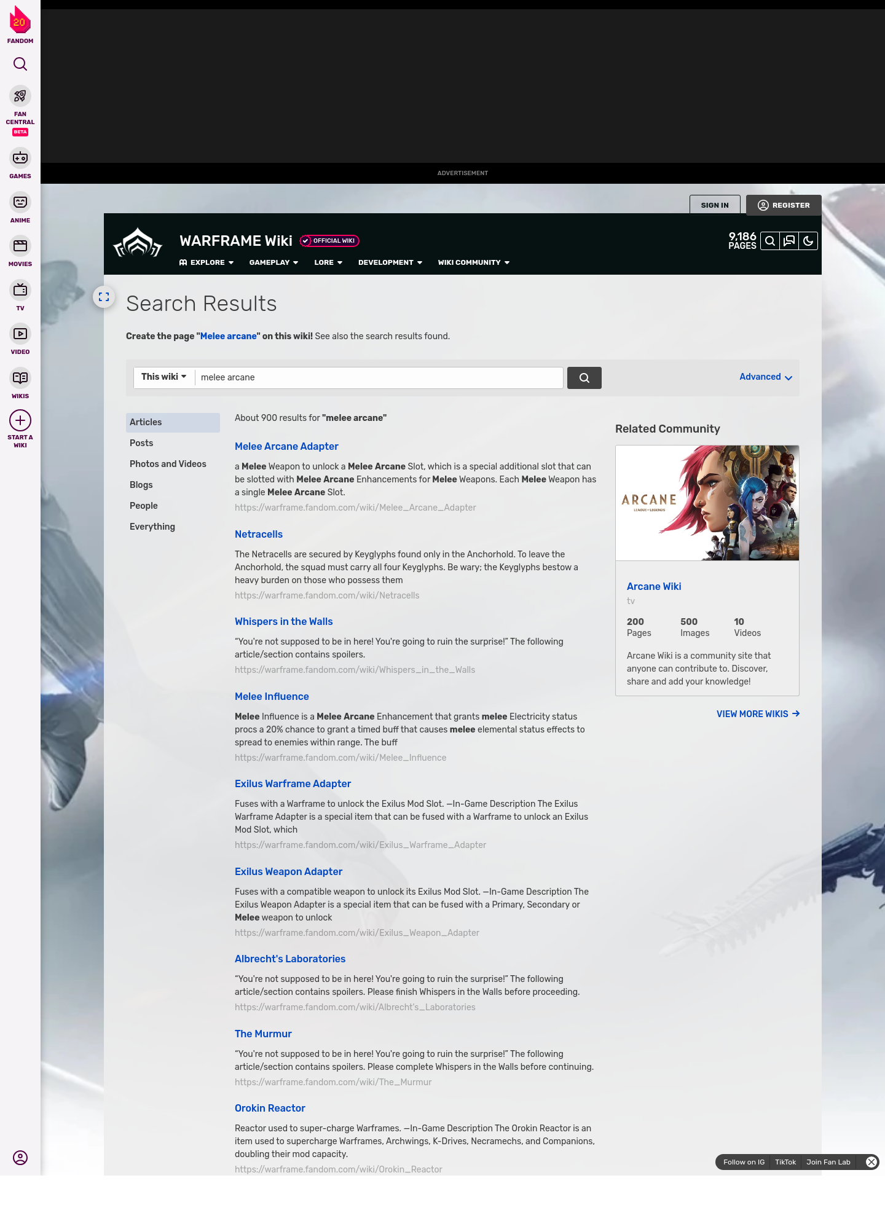885x1229 pixels.
Task: Open the Arcane Wiki community link
Action: coord(654,586)
